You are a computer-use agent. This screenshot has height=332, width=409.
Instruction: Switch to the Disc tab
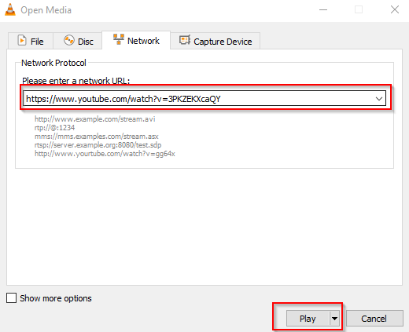[x=78, y=41]
